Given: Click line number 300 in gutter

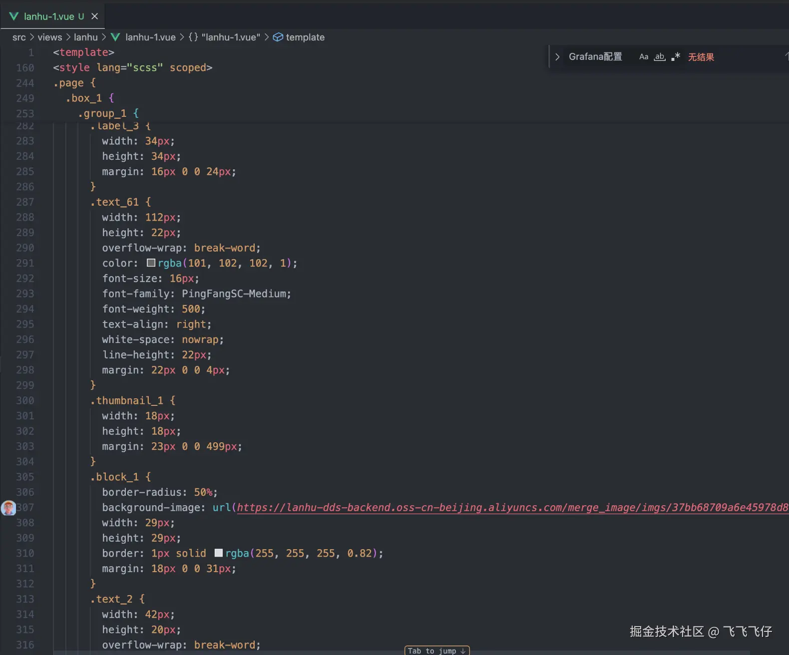Looking at the screenshot, I should click(25, 401).
